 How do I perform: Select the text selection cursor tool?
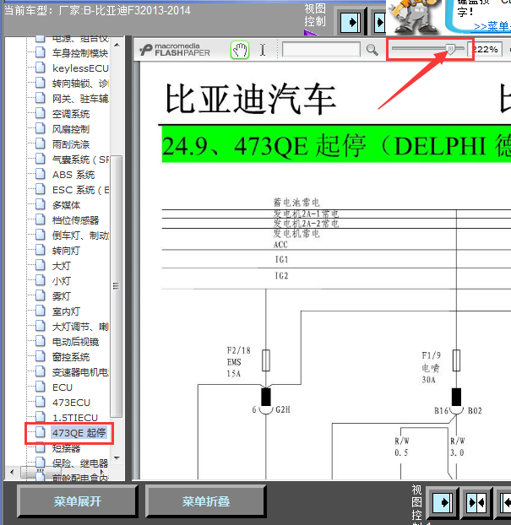pos(263,50)
